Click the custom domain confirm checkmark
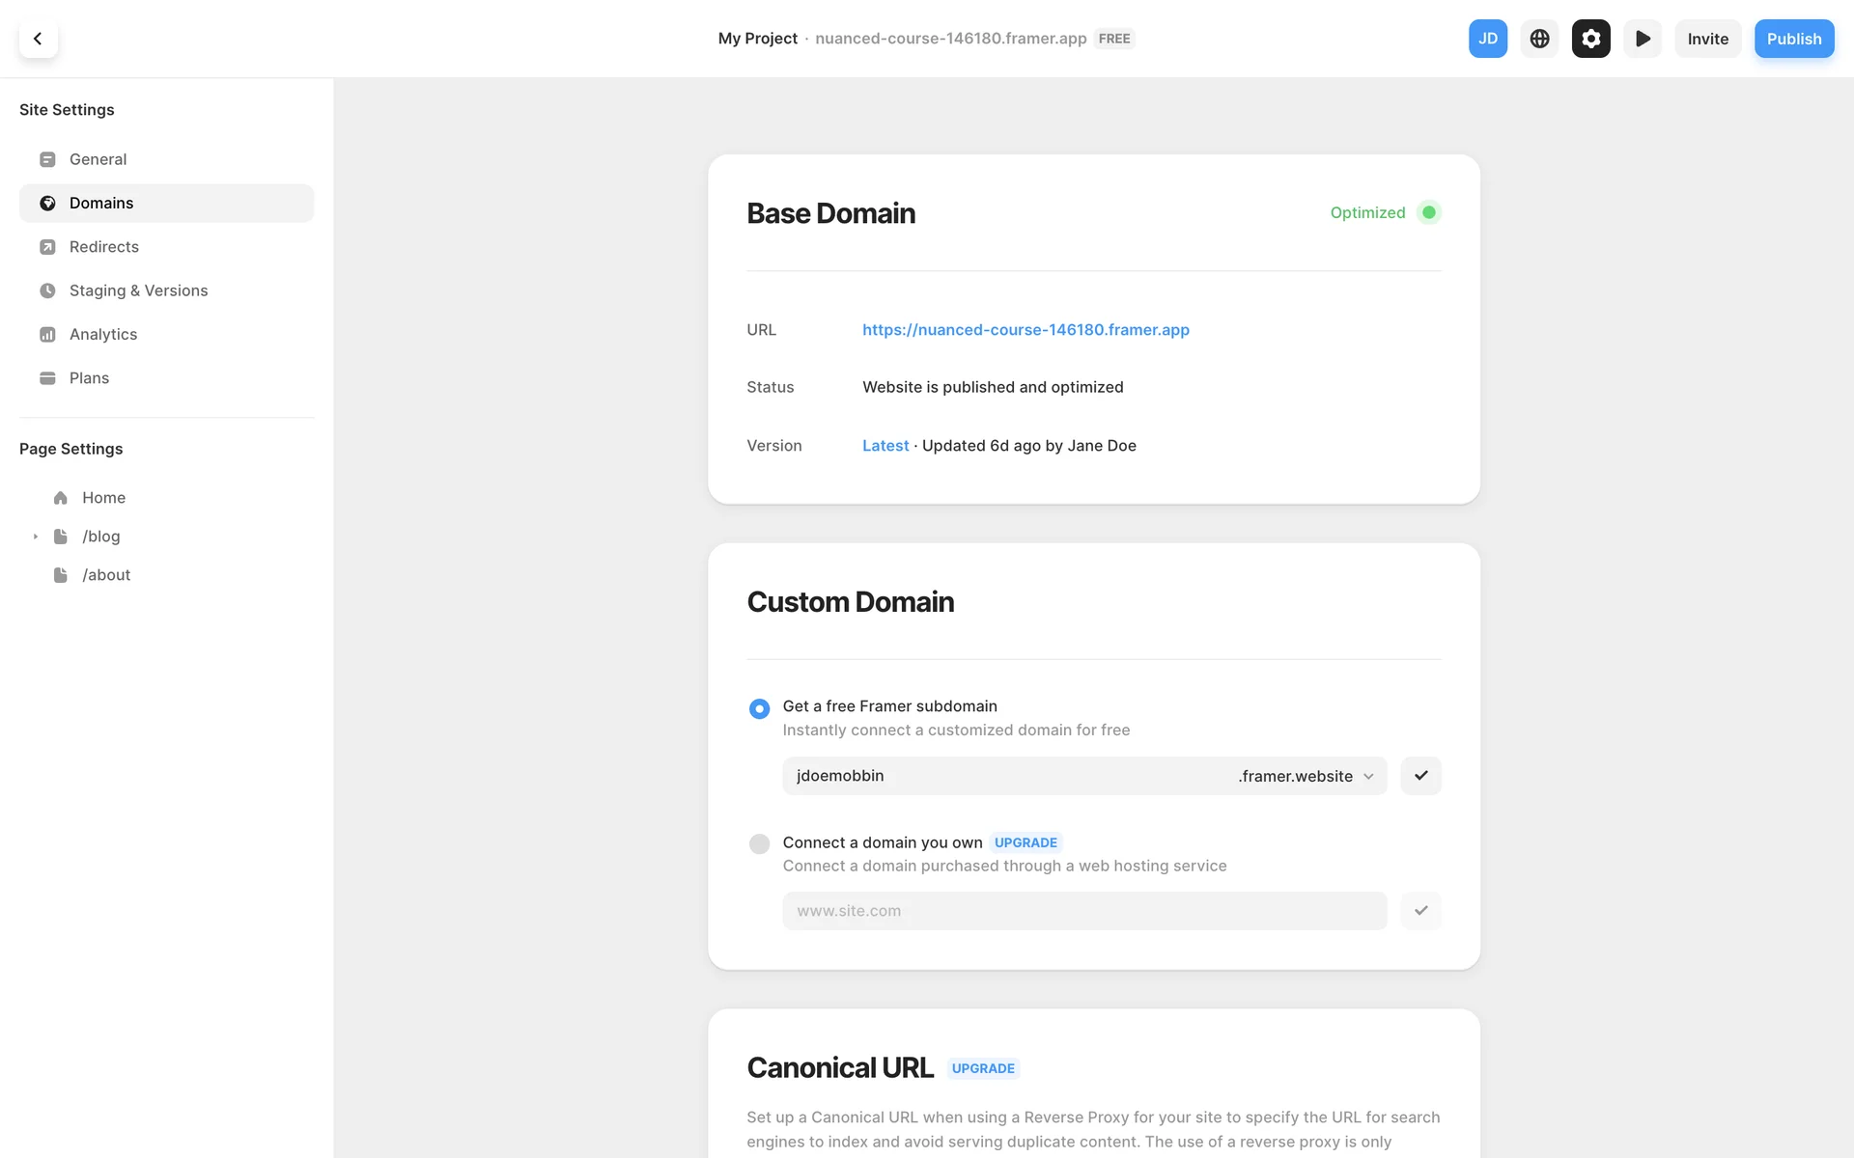The width and height of the screenshot is (1854, 1158). click(1420, 911)
